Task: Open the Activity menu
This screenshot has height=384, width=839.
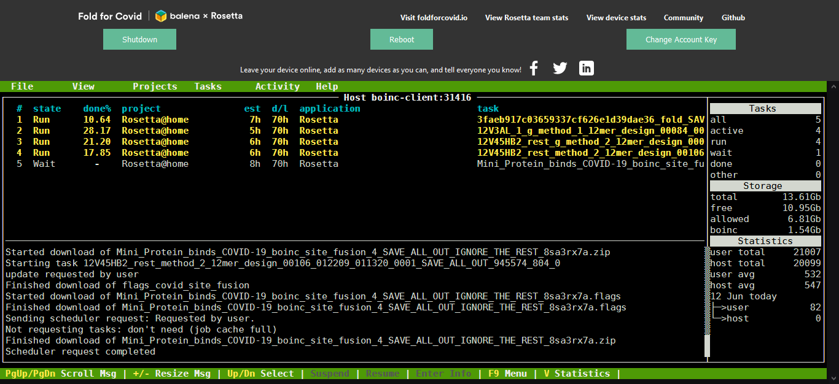Action: [x=278, y=86]
